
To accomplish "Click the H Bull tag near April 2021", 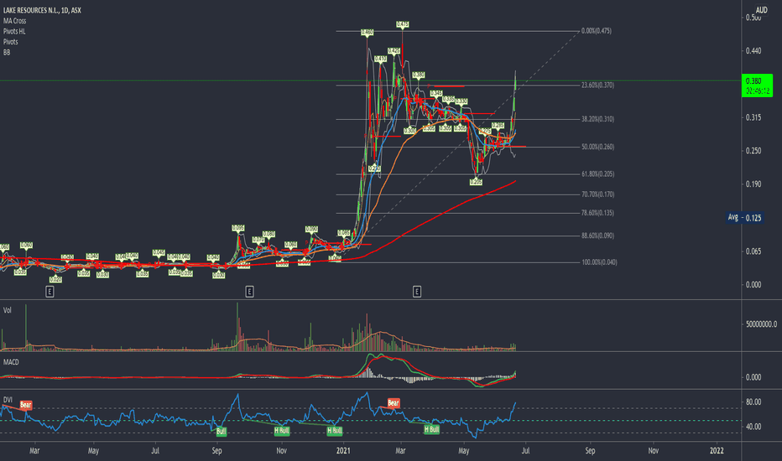I will click(431, 429).
